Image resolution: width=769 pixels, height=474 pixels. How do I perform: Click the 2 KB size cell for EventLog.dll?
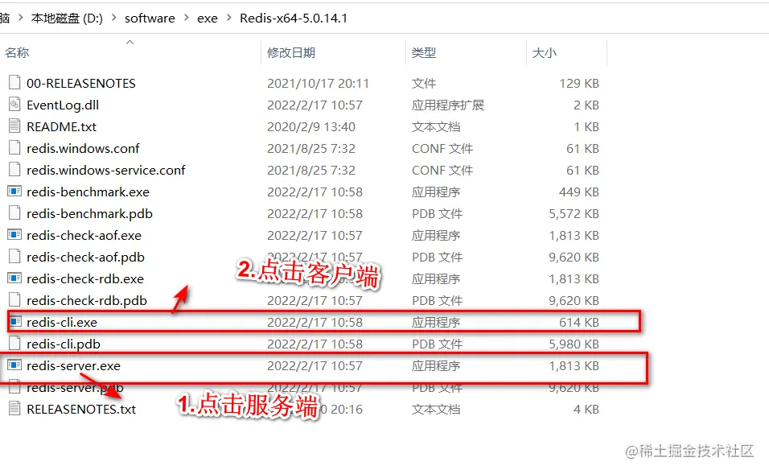[586, 105]
